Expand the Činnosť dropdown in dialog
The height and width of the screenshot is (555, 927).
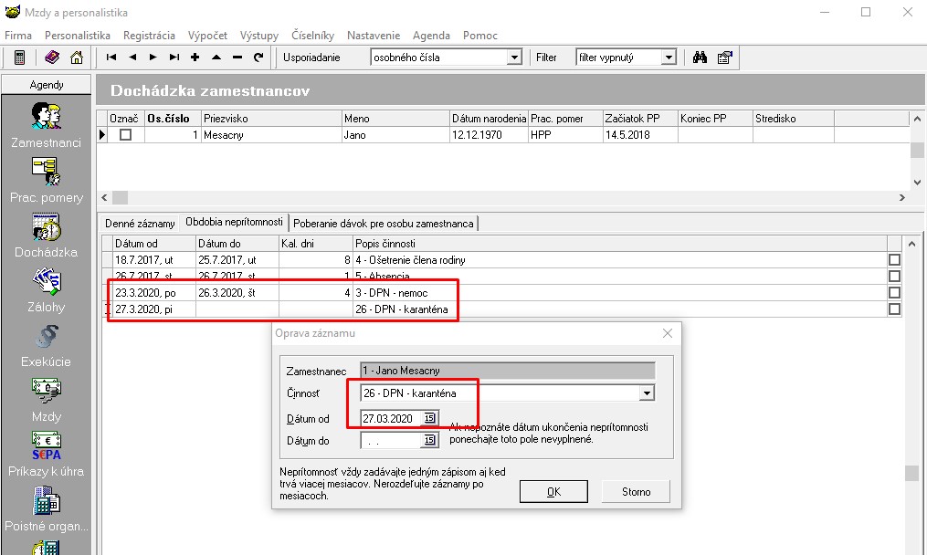(x=647, y=393)
